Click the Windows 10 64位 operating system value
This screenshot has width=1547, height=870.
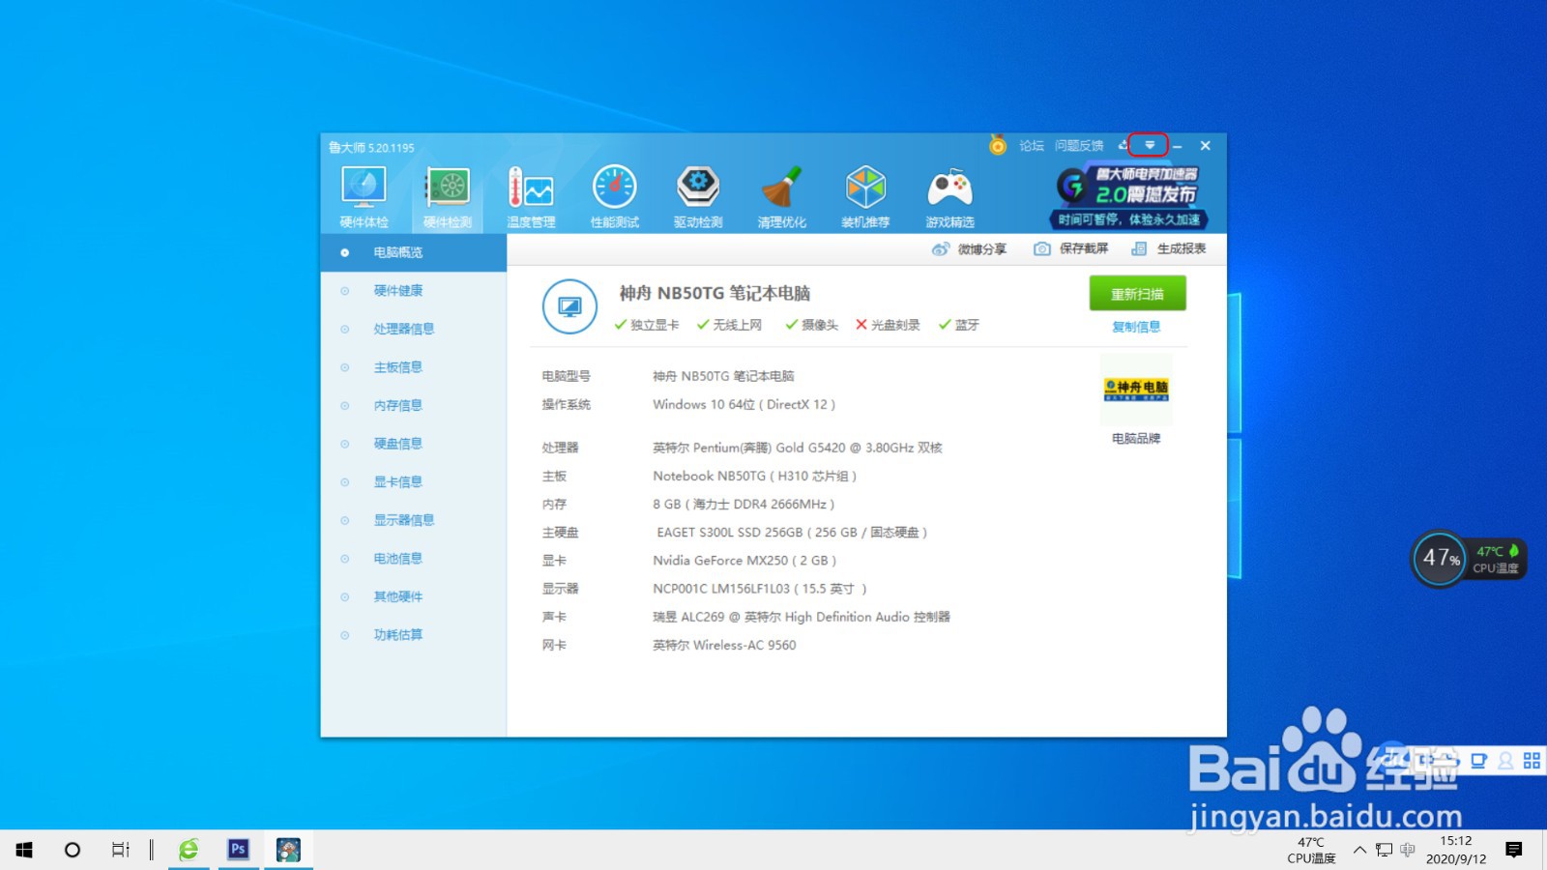tap(744, 404)
